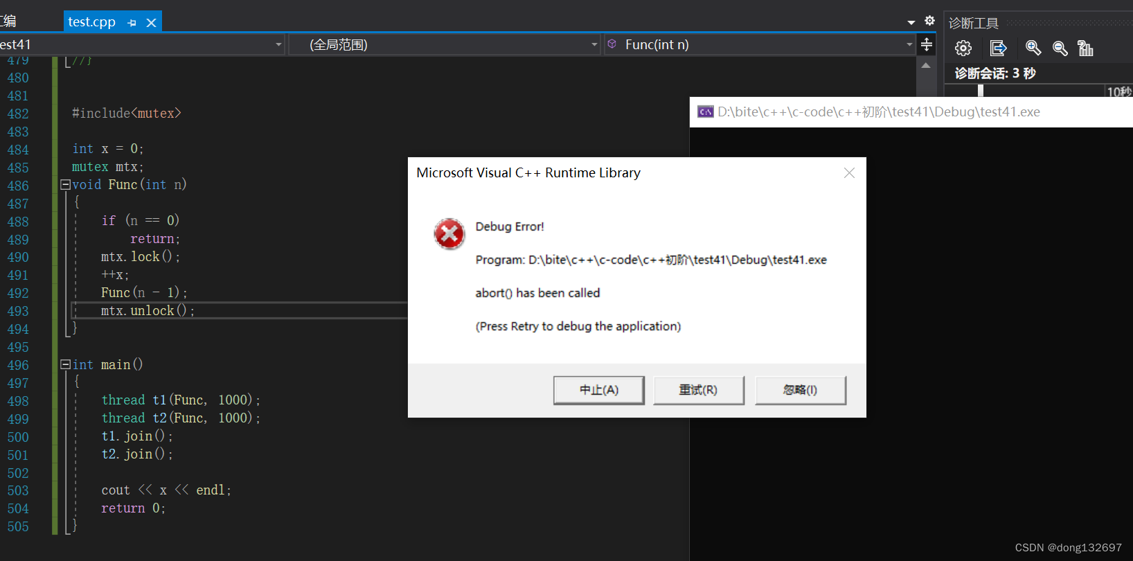Click the 'Debug Error!' text in dialog

510,226
